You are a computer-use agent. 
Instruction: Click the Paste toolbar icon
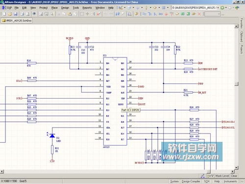(x=70, y=14)
